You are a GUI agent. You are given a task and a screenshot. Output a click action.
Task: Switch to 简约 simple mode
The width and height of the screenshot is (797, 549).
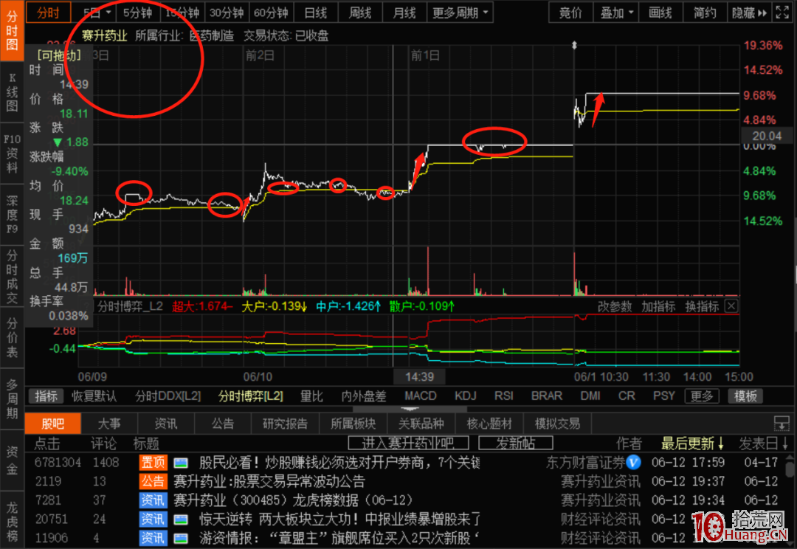pyautogui.click(x=705, y=13)
